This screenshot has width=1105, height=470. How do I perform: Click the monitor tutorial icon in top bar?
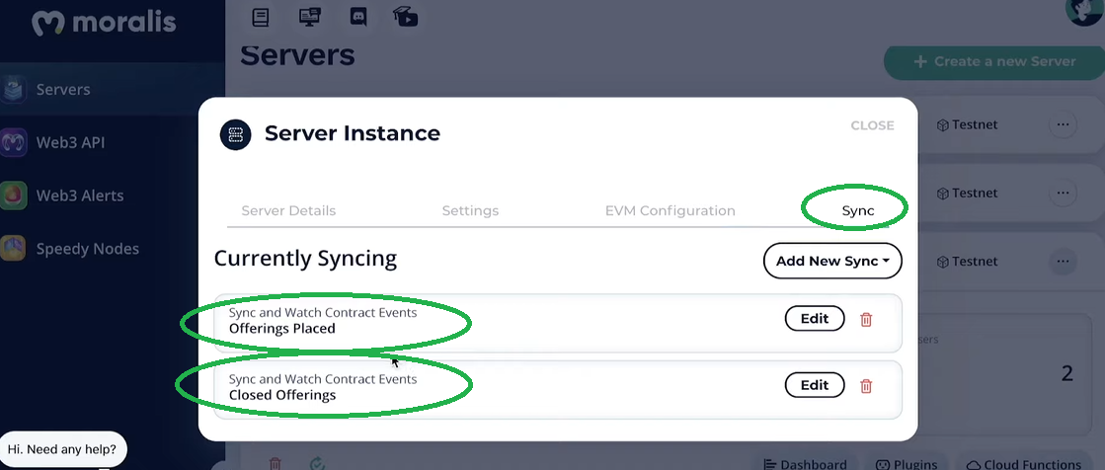pos(309,16)
